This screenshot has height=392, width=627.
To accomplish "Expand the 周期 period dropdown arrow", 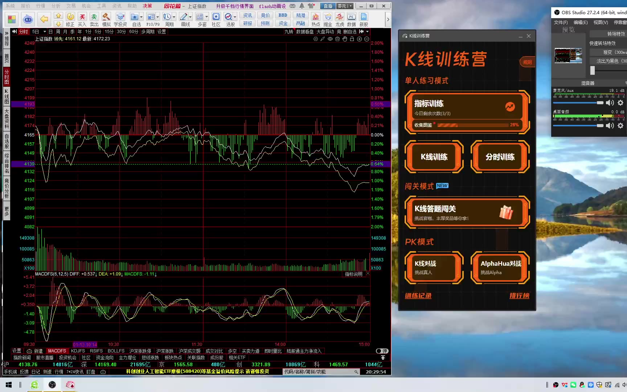I will 174,17.
